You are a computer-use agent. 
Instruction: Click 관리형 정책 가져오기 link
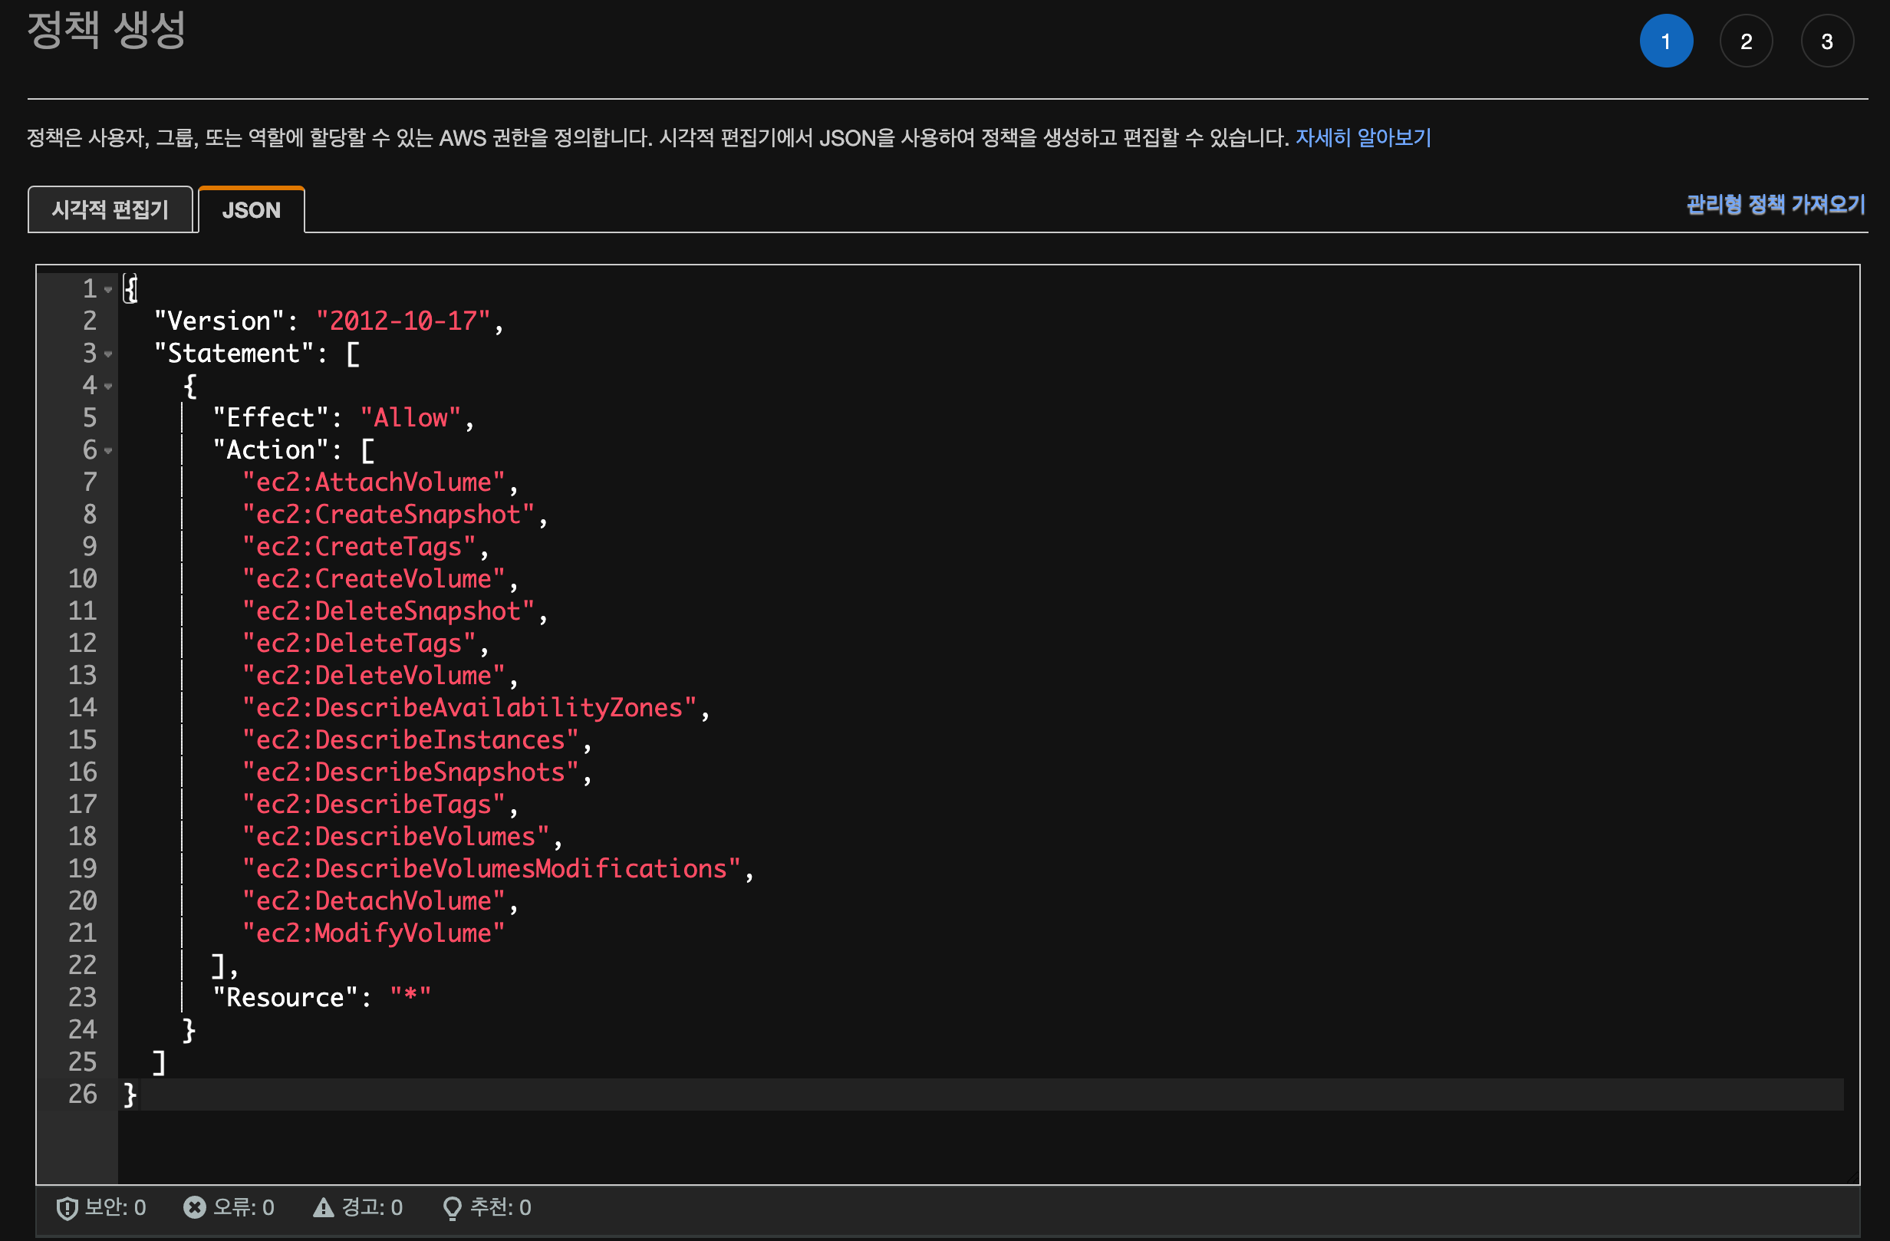pos(1775,205)
